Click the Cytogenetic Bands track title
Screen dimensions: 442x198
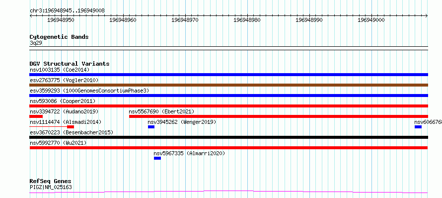pyautogui.click(x=59, y=37)
